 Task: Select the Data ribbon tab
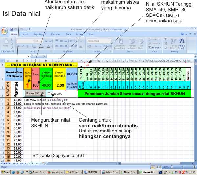68,34
